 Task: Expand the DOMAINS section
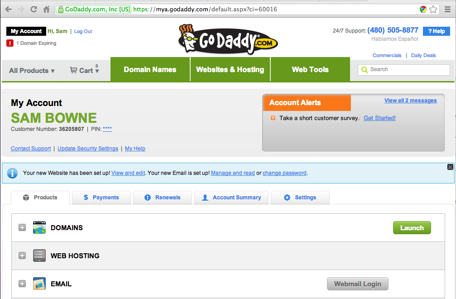(22, 227)
